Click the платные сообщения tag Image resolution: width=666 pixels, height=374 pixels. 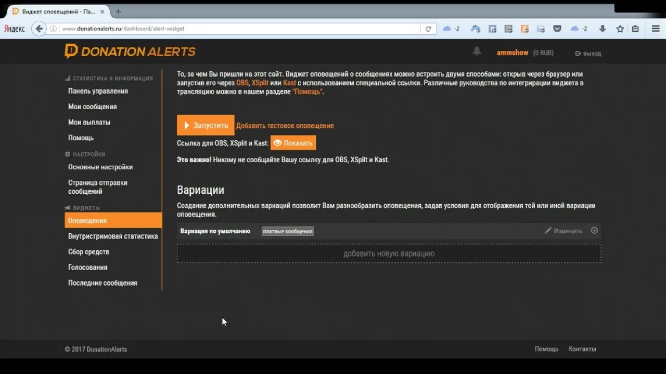coord(288,231)
